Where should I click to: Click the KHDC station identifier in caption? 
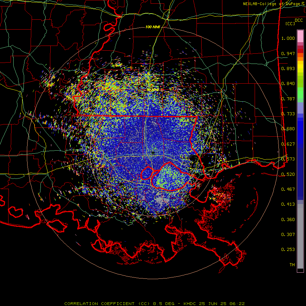click(190, 304)
